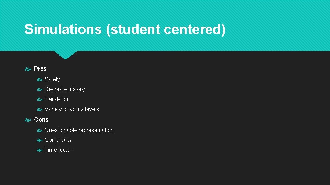Screen dimensions: 330x185
Task: Select the Pros heading text
Action: coord(40,69)
